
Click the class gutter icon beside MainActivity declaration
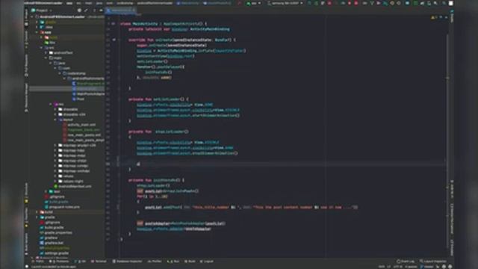(114, 23)
